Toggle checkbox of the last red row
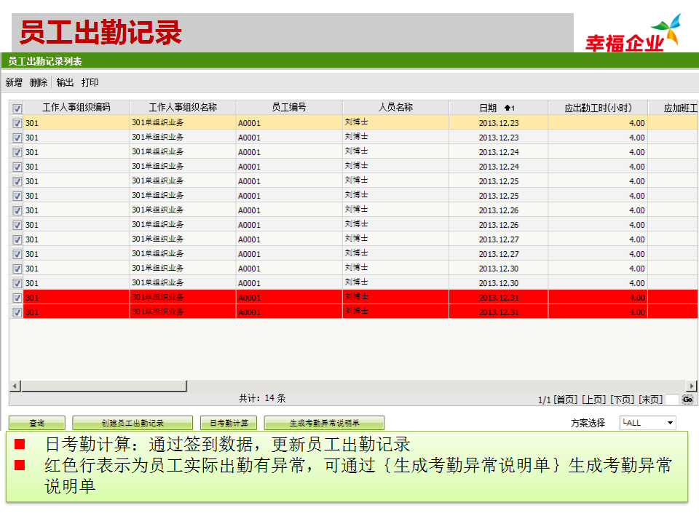This screenshot has width=699, height=524. pyautogui.click(x=17, y=312)
